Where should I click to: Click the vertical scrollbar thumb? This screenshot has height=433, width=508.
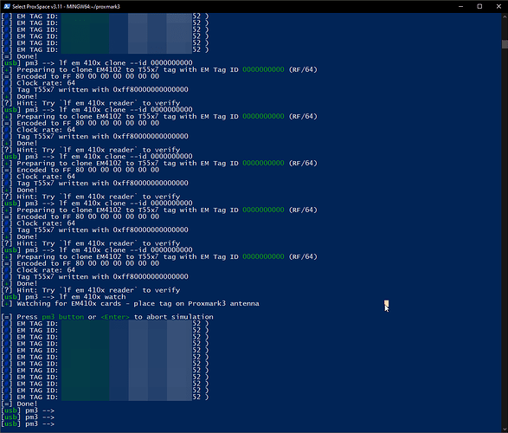point(505,44)
